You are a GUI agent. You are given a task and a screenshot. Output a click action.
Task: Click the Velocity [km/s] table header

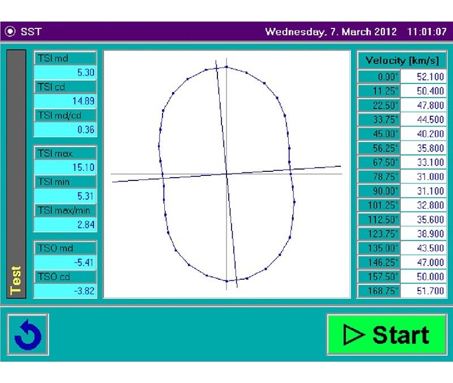(401, 60)
